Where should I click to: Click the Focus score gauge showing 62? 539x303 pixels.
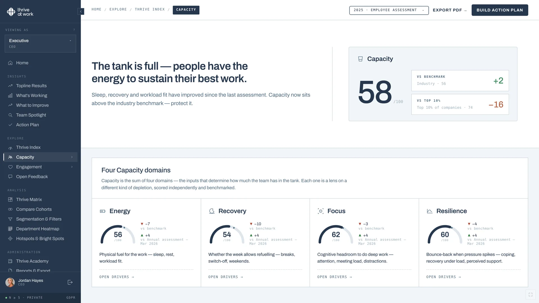tap(336, 235)
